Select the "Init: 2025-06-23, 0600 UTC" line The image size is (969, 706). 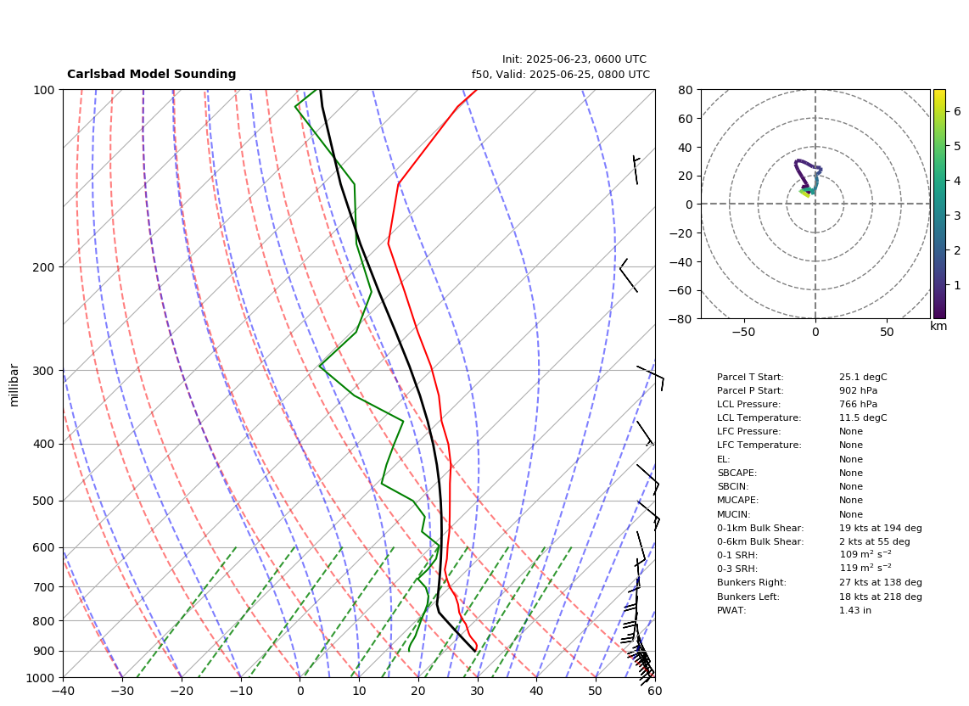(x=574, y=59)
